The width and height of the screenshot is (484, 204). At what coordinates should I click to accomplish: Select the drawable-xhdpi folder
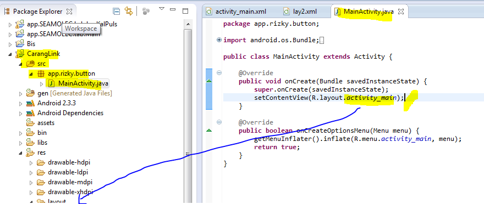click(70, 192)
